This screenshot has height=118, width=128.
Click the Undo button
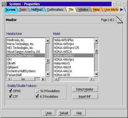point(49,113)
